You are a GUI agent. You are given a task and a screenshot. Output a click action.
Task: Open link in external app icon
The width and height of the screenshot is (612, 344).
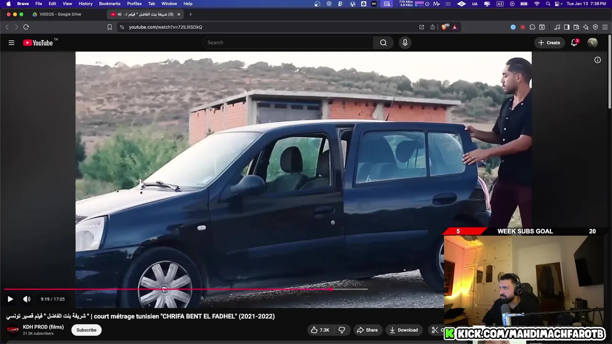click(x=421, y=27)
